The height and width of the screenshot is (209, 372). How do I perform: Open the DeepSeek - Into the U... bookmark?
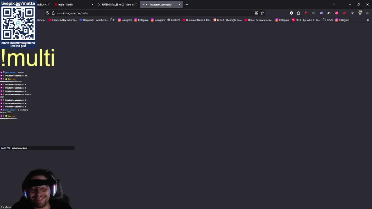click(94, 20)
